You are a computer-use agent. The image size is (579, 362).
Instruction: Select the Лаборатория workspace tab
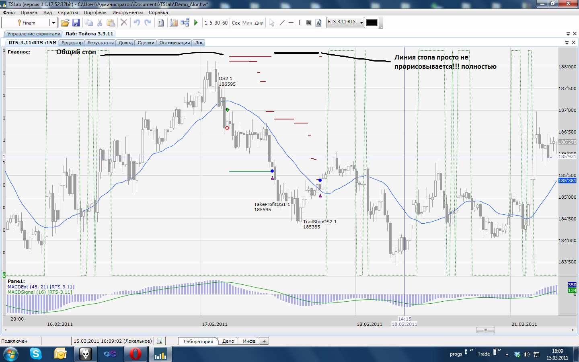(x=198, y=341)
